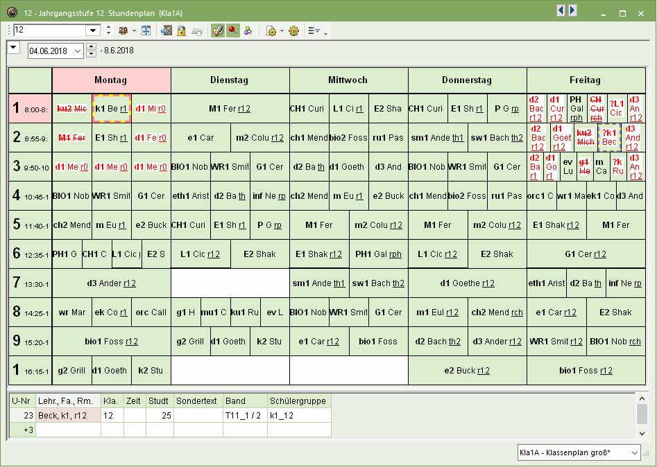The height and width of the screenshot is (467, 657).
Task: Select Tuesday lesson inf Ne rp period 4
Action: point(269,196)
